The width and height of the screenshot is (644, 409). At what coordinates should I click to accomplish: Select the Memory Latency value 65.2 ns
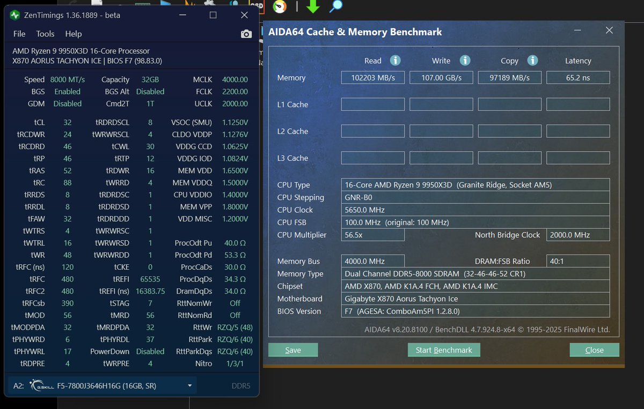pos(578,78)
